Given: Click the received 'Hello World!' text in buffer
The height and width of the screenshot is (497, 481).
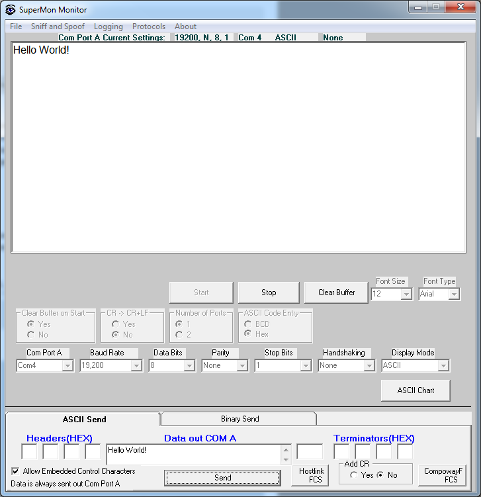Looking at the screenshot, I should point(41,50).
